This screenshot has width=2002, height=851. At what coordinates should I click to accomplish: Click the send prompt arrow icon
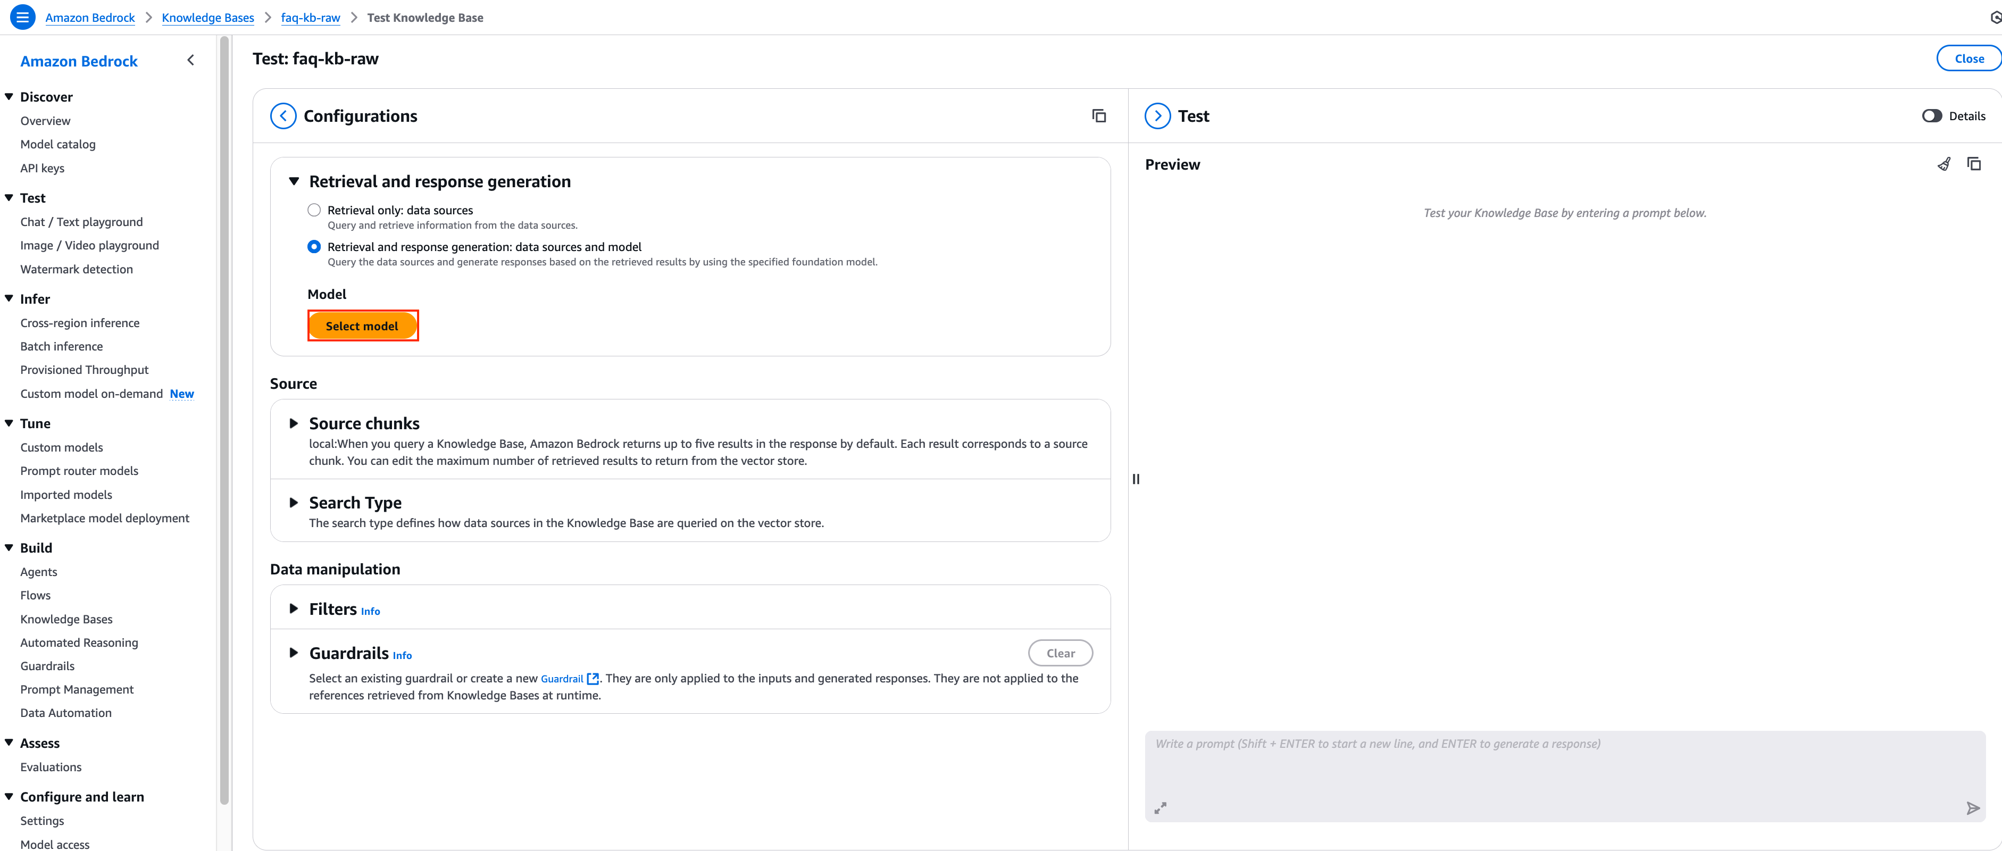click(x=1972, y=808)
